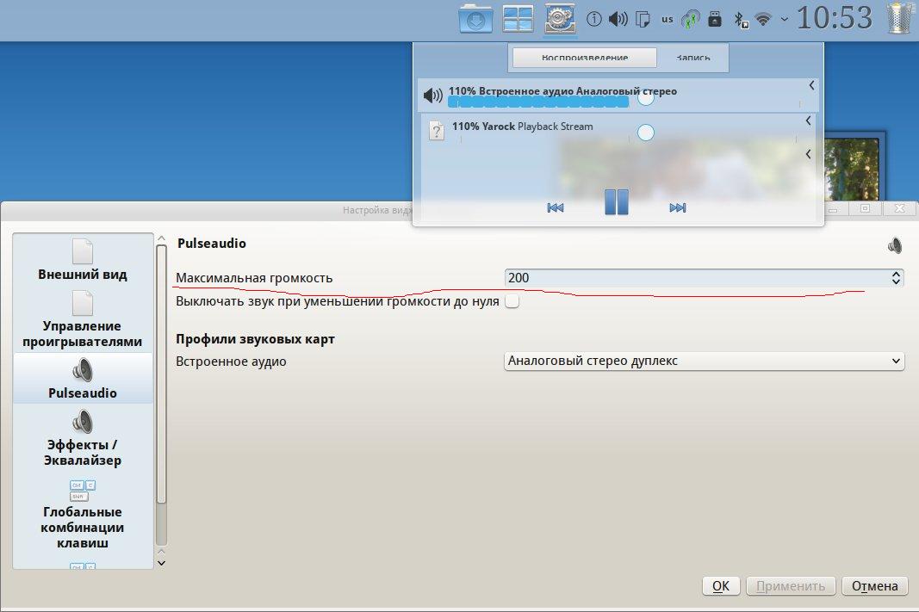The width and height of the screenshot is (919, 612).
Task: Expand the Встроенное аудио row chevron
Action: (811, 85)
